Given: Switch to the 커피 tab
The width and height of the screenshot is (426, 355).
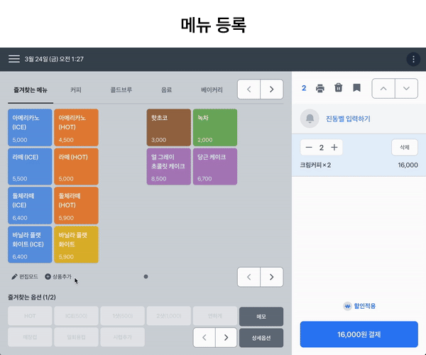Looking at the screenshot, I should pos(76,90).
